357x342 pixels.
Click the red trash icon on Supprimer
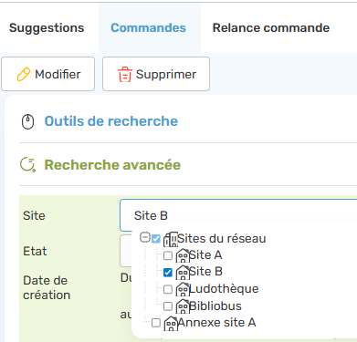(125, 75)
